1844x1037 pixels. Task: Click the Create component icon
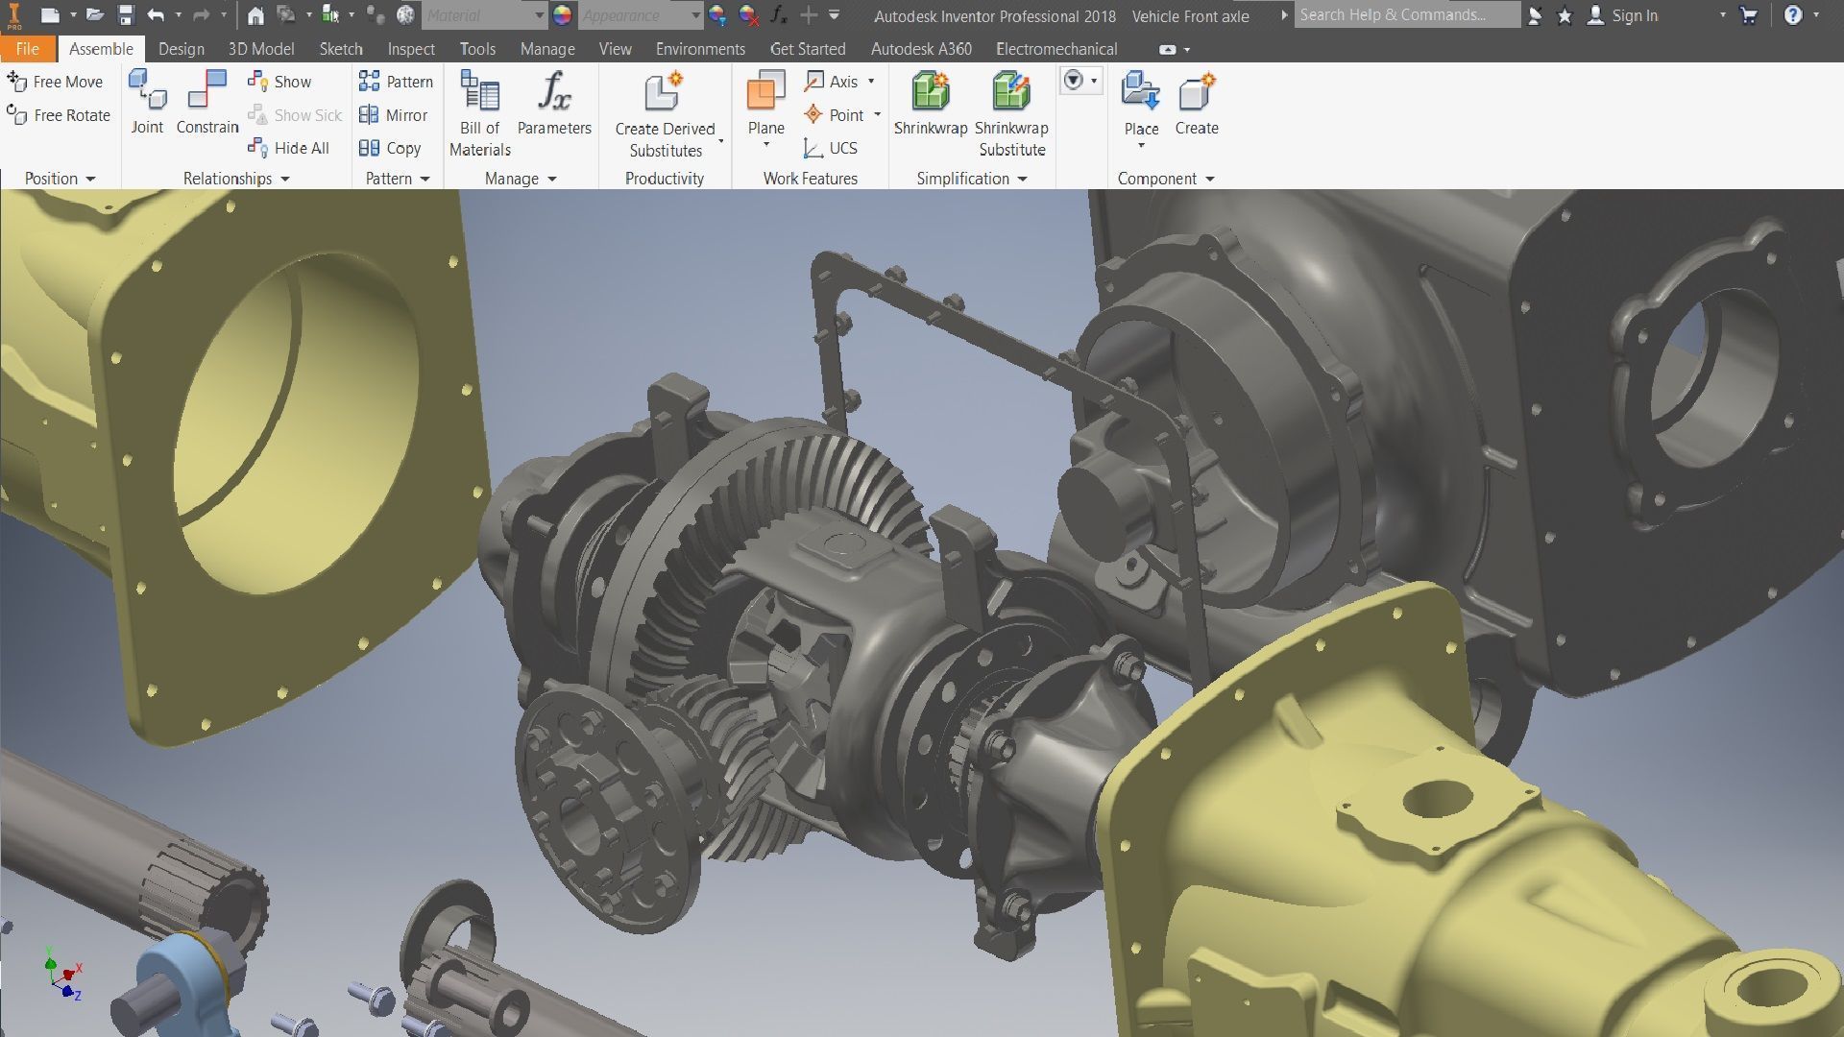click(x=1197, y=91)
